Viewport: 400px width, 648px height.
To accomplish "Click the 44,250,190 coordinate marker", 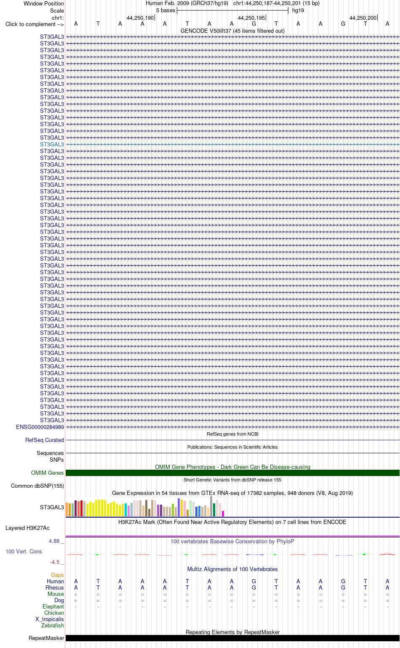I will click(140, 18).
